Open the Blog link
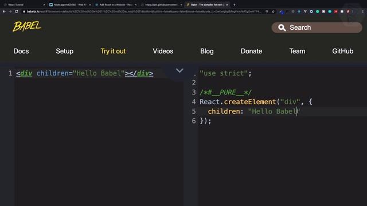Viewport: 367px width, 206px height. (207, 51)
